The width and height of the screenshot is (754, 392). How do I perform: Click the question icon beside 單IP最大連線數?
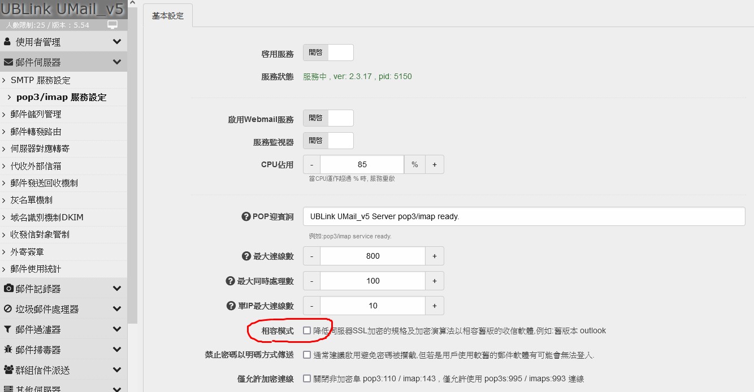[231, 306]
